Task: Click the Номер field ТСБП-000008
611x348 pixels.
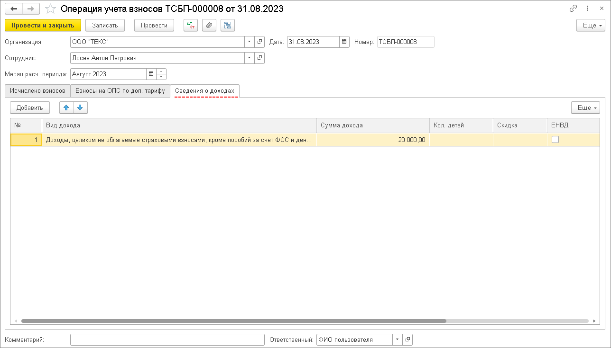Action: (x=406, y=42)
